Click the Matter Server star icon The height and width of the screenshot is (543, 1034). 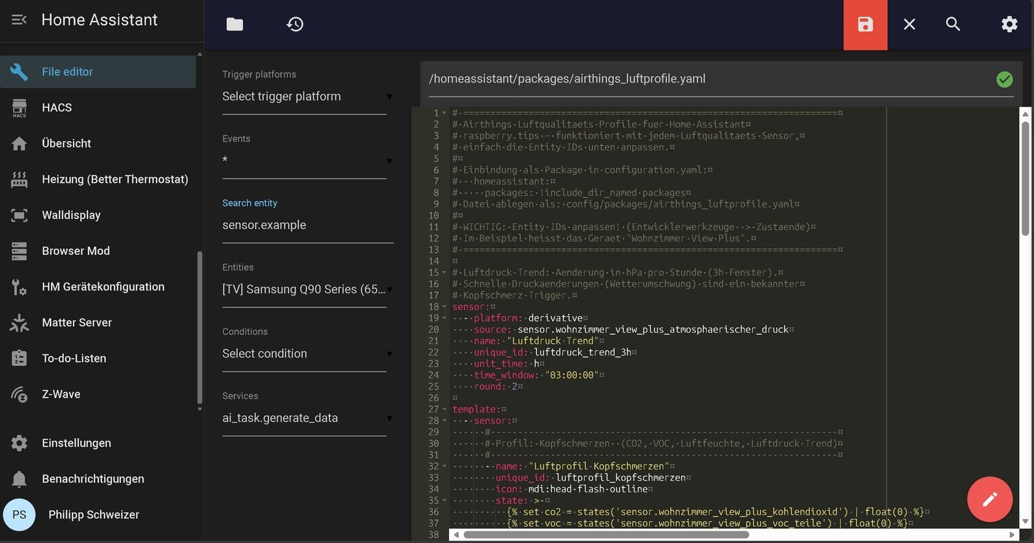(19, 323)
